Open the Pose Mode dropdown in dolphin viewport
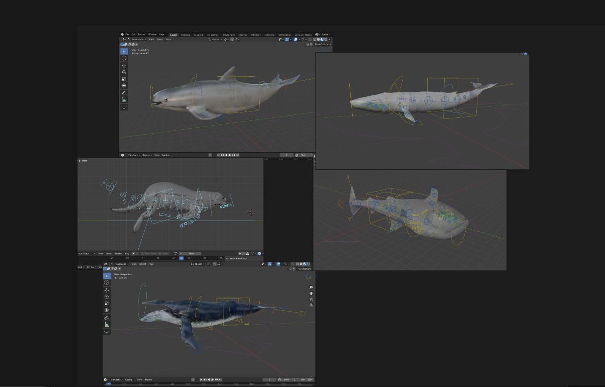The height and width of the screenshot is (387, 605). (137, 39)
